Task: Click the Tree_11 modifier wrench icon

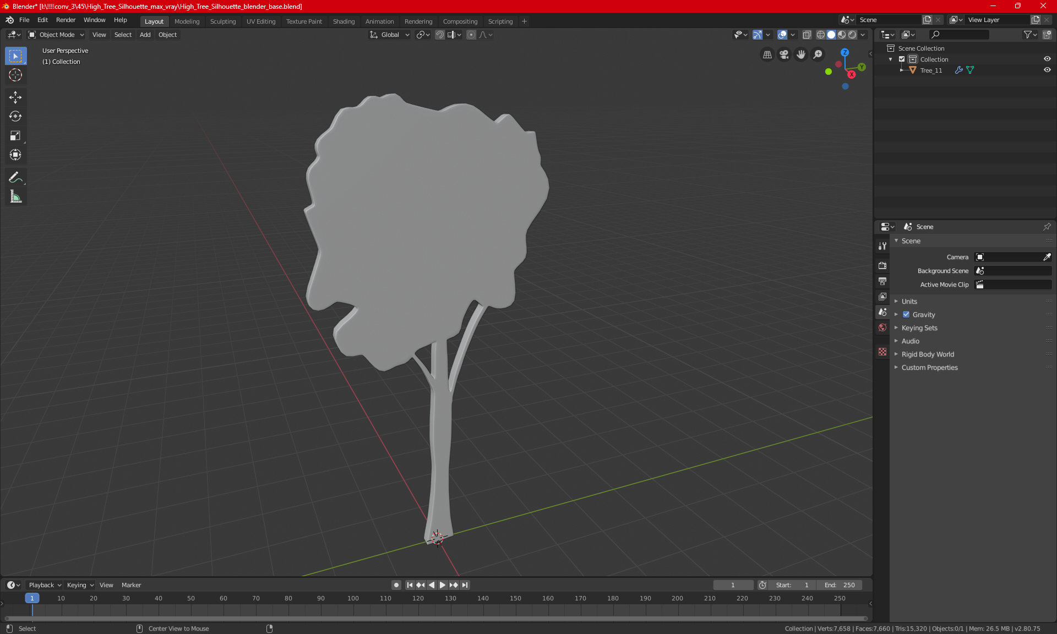Action: 959,70
